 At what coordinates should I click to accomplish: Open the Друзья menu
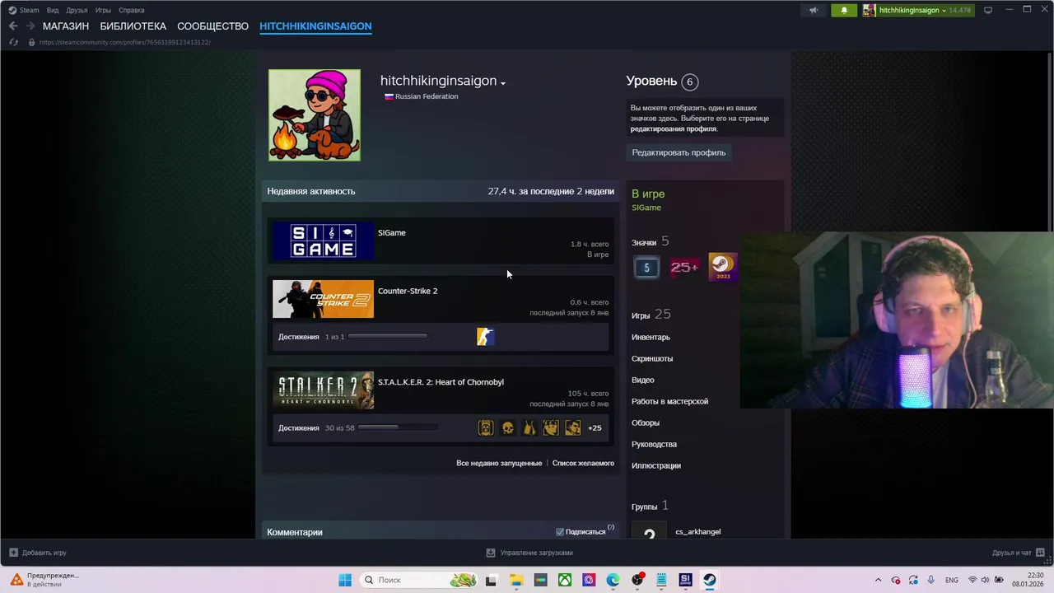coord(77,10)
